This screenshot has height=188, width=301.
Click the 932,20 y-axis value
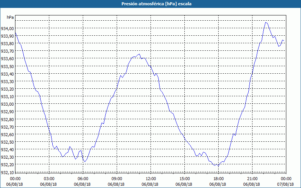[7, 165]
